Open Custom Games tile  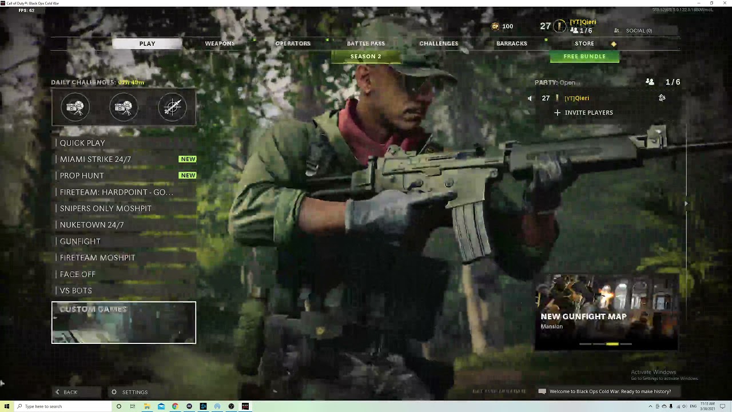[x=124, y=323]
